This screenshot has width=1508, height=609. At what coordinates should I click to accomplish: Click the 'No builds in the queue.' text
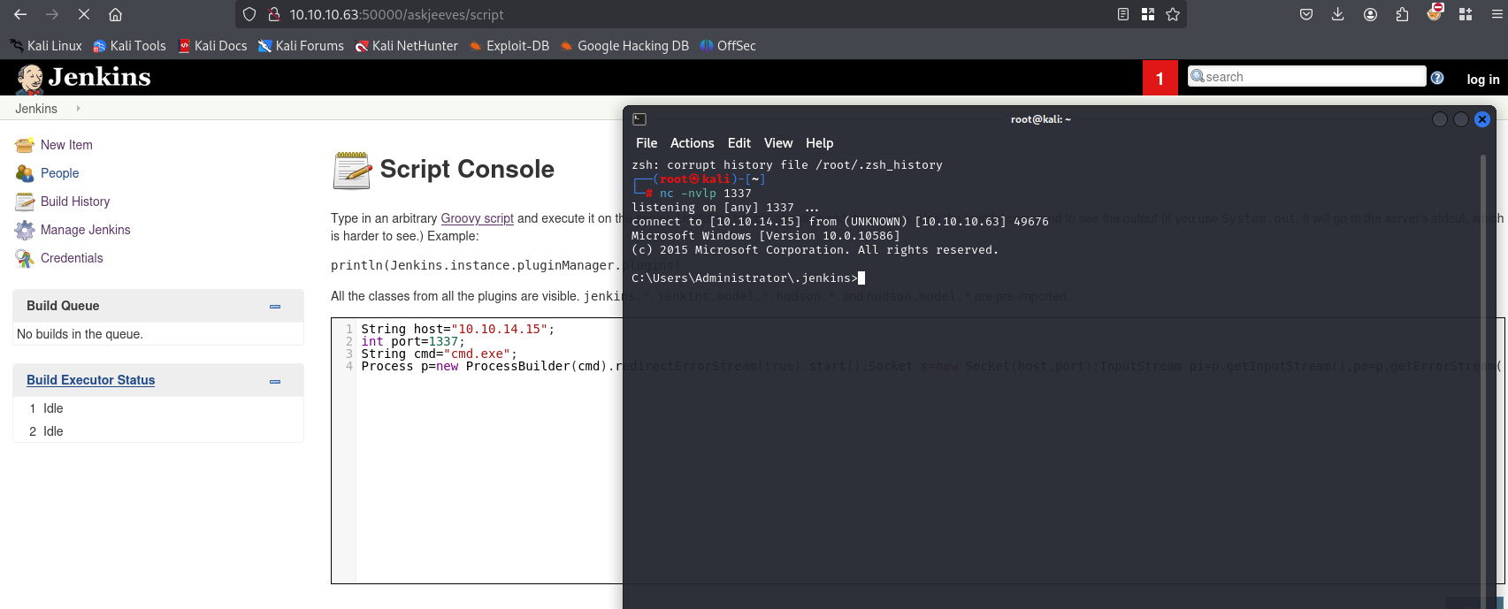tap(80, 334)
